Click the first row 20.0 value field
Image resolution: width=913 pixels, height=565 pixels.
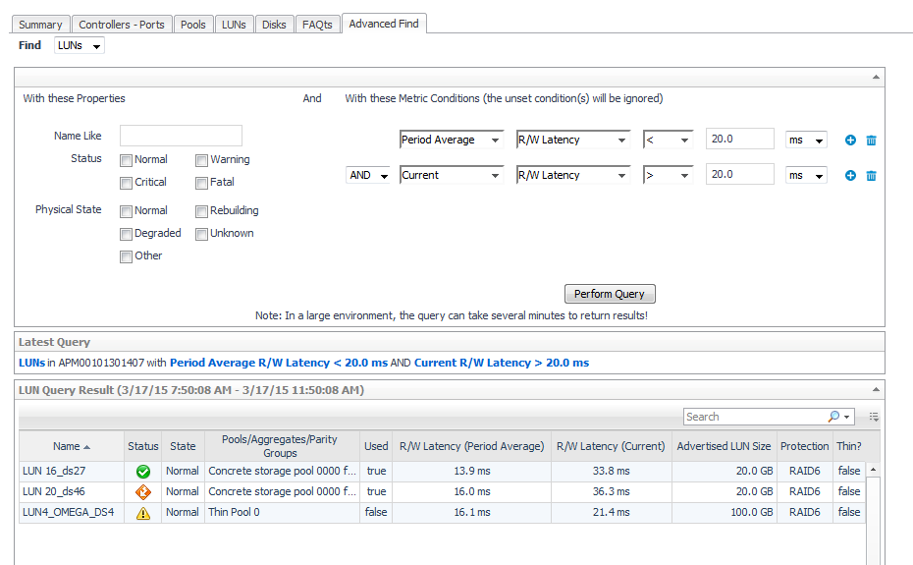[x=739, y=140]
